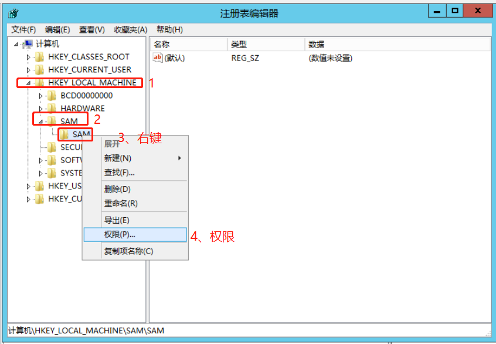Image resolution: width=496 pixels, height=344 pixels.
Task: Select the (默认) value entry
Action: pyautogui.click(x=174, y=58)
